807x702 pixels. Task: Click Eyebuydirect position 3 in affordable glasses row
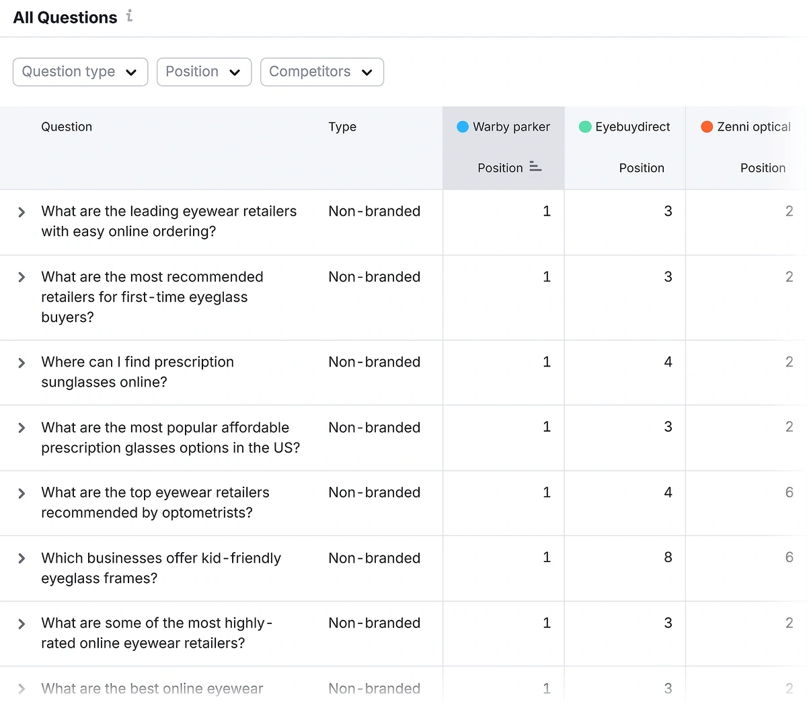[668, 427]
